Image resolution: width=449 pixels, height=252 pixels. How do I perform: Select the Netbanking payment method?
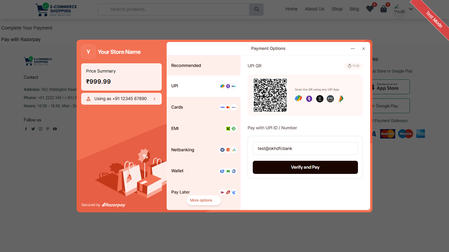[203, 150]
